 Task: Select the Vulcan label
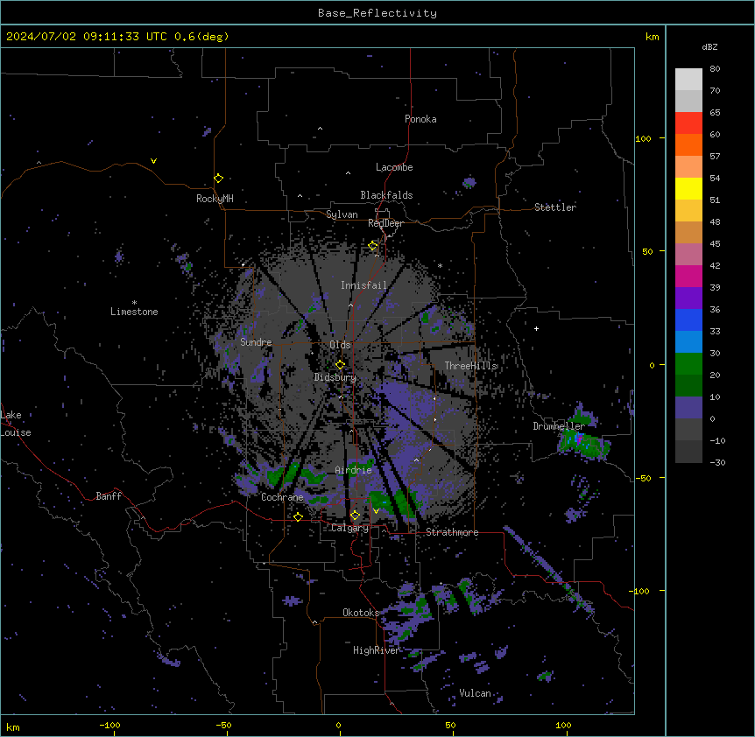click(475, 693)
